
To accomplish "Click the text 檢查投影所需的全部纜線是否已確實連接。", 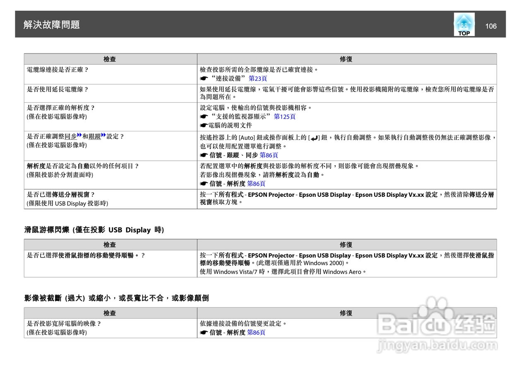I will pos(259,70).
